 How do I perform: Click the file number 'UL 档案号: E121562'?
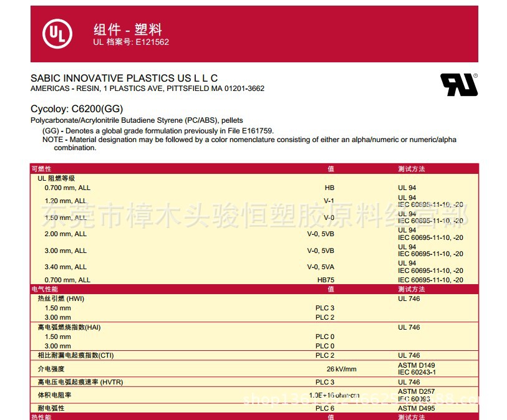[x=131, y=42]
